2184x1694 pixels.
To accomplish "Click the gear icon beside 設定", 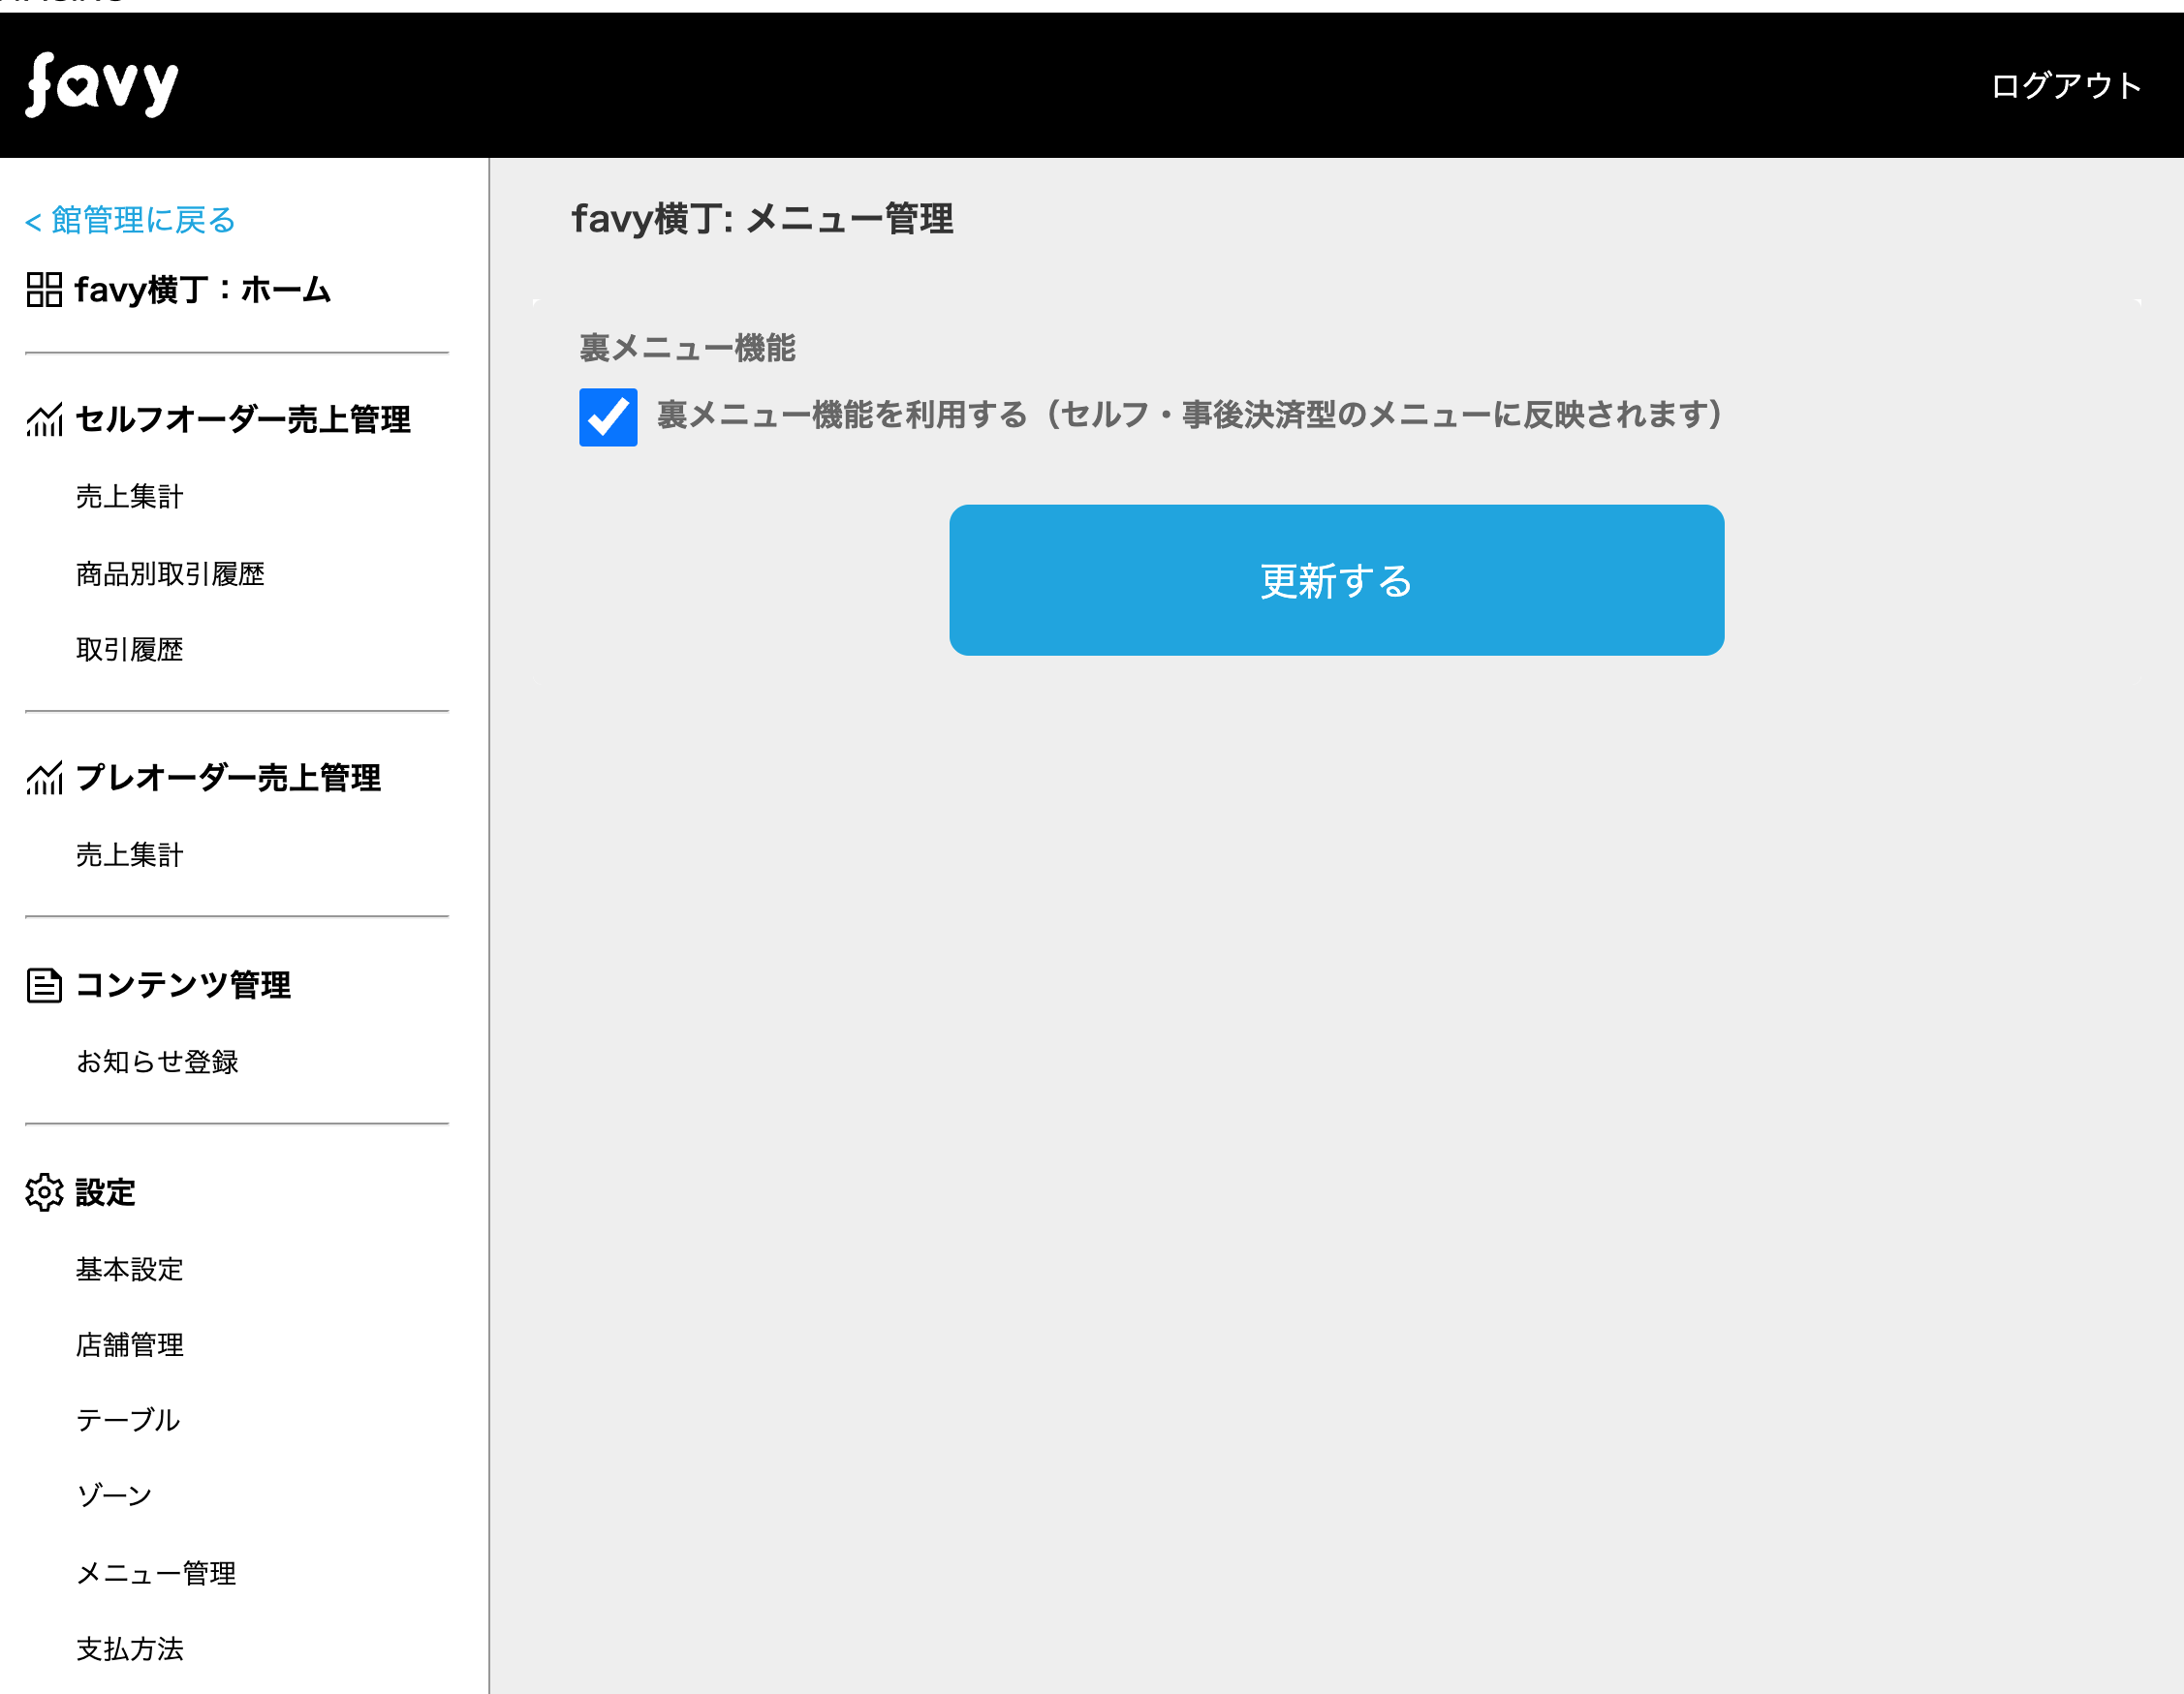I will (44, 1192).
